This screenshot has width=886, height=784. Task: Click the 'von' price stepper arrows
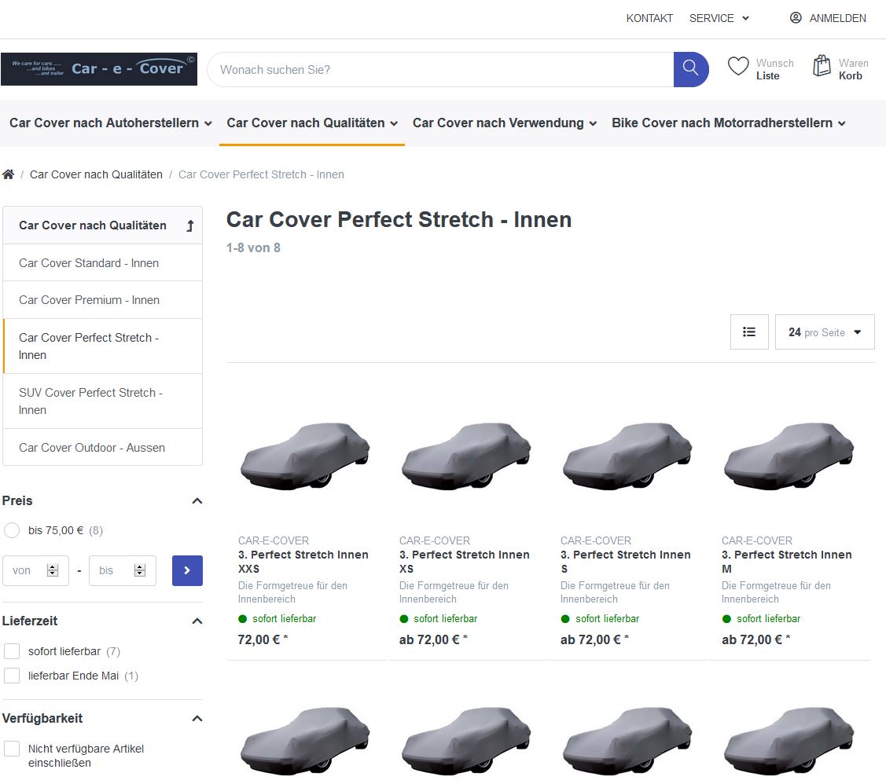[x=53, y=570]
